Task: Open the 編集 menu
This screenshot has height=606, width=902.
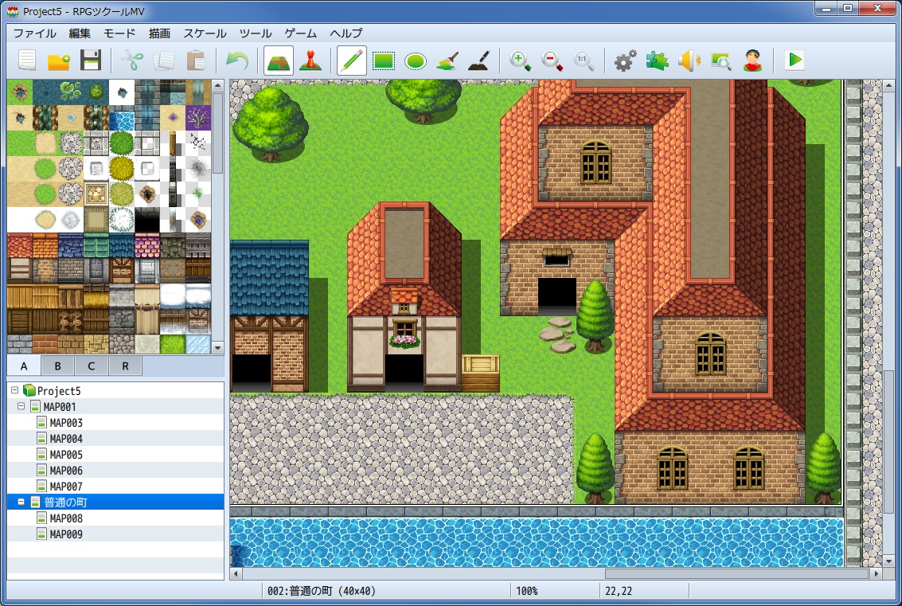Action: click(x=80, y=33)
